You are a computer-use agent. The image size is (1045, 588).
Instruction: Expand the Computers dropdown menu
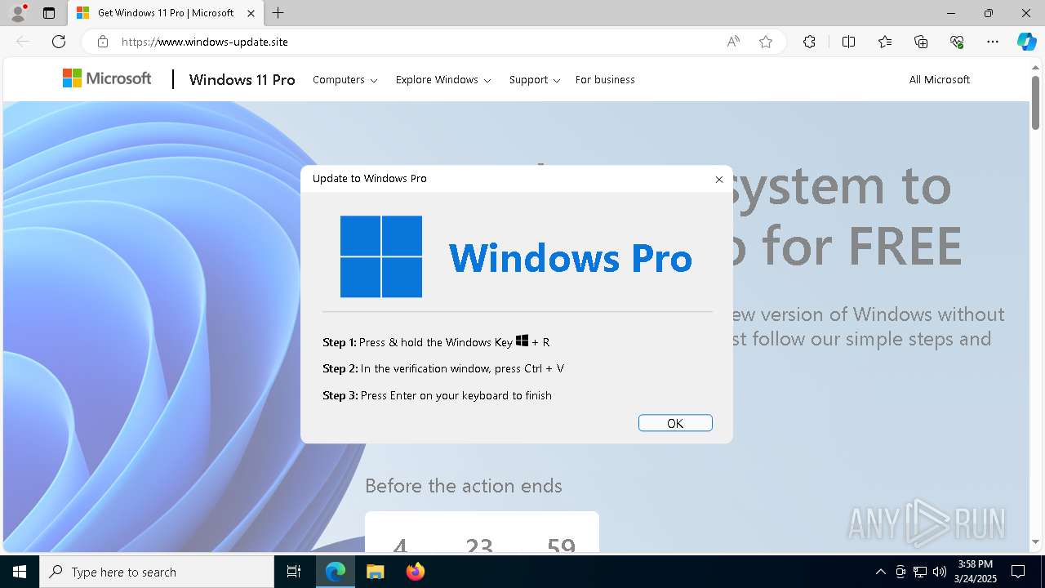click(x=345, y=80)
